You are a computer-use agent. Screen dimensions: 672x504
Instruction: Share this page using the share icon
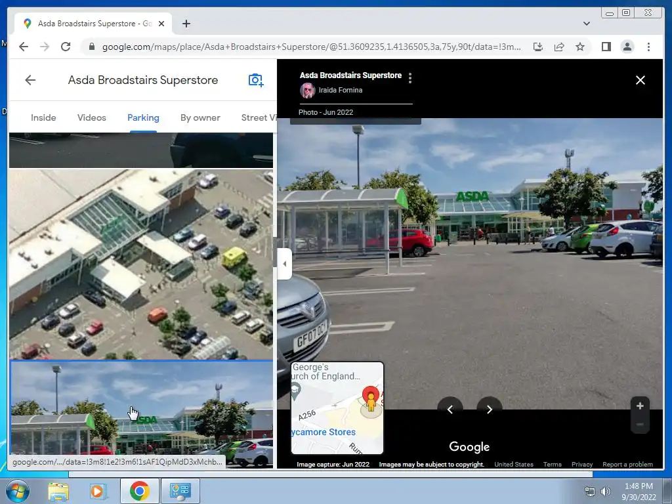[559, 47]
